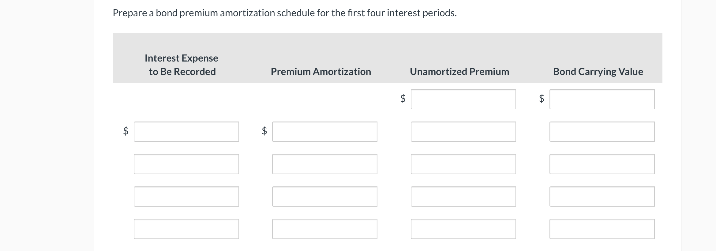Image resolution: width=716 pixels, height=251 pixels.
Task: Select the second Interest Expense input field
Action: point(186,164)
